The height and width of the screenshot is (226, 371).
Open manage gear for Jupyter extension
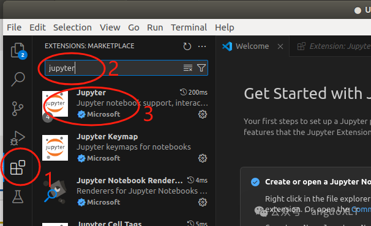(x=203, y=114)
